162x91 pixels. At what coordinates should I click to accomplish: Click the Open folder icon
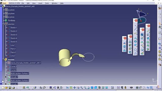pyautogui.click(x=6, y=88)
